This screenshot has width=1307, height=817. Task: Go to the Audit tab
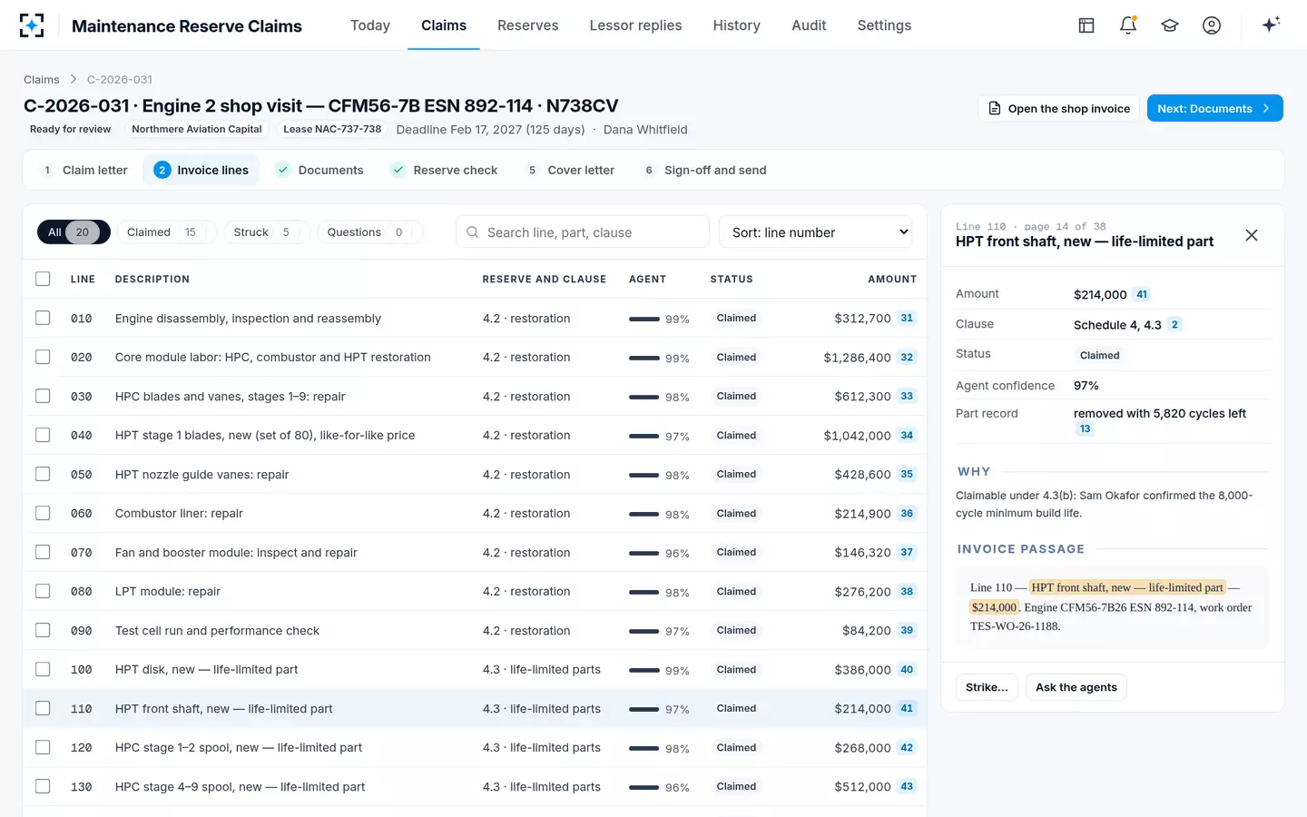click(809, 25)
